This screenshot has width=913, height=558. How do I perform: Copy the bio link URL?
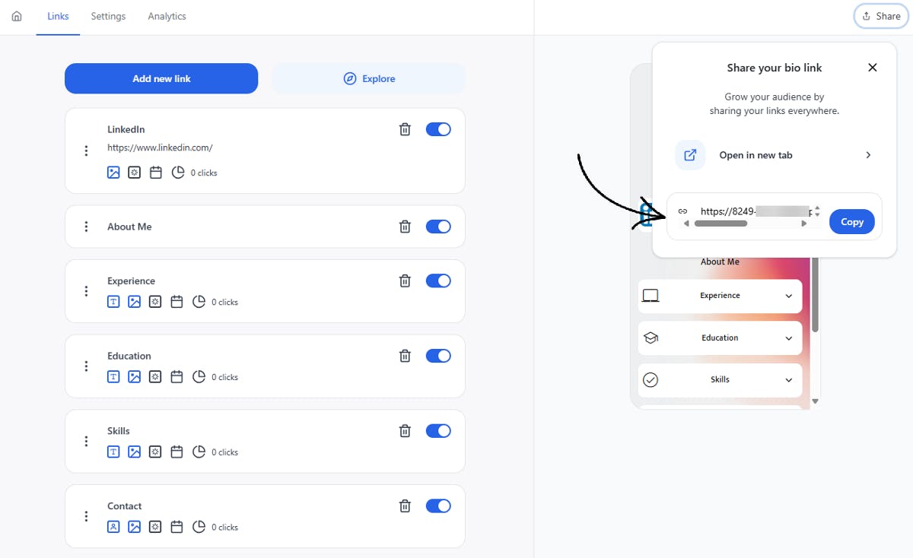point(851,222)
